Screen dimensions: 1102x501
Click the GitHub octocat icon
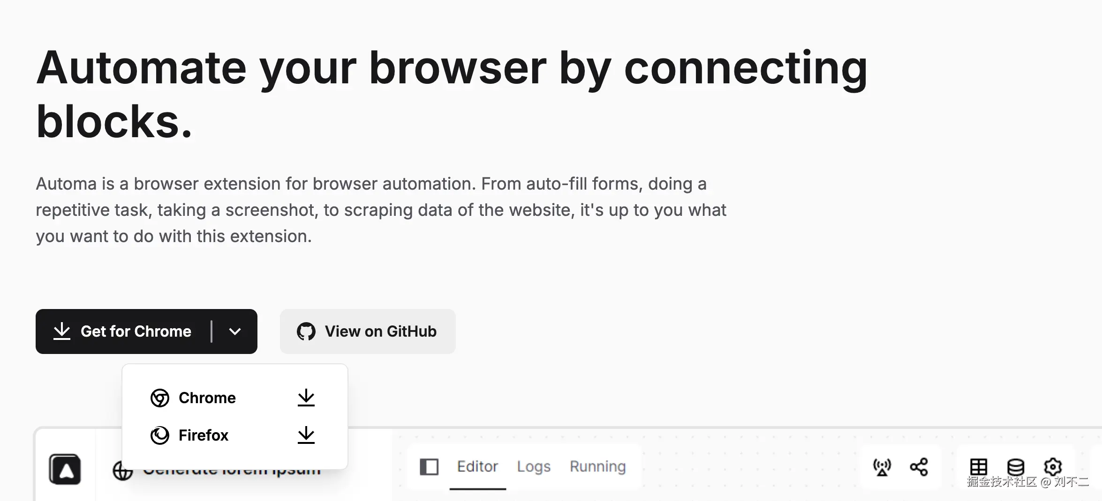[x=306, y=332]
